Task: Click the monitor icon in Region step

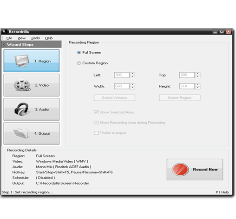Action: [22, 61]
